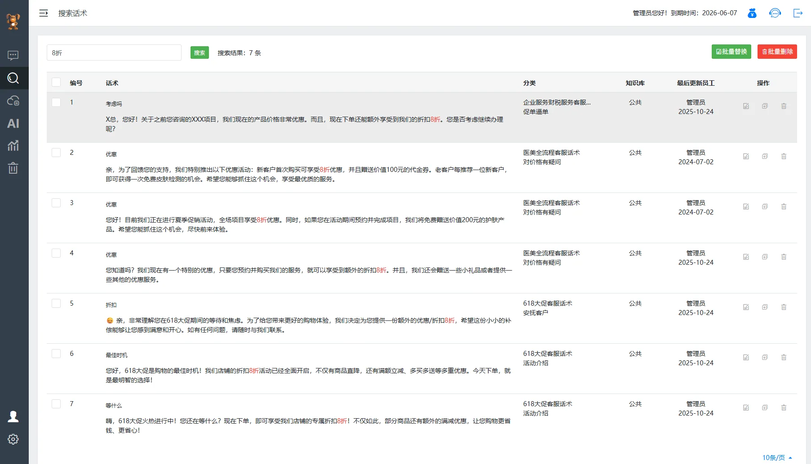811x464 pixels.
Task: Toggle the select-all checkbox in table header
Action: pos(56,82)
